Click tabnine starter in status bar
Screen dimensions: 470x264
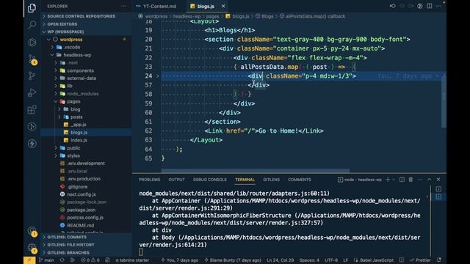pyautogui.click(x=132, y=260)
